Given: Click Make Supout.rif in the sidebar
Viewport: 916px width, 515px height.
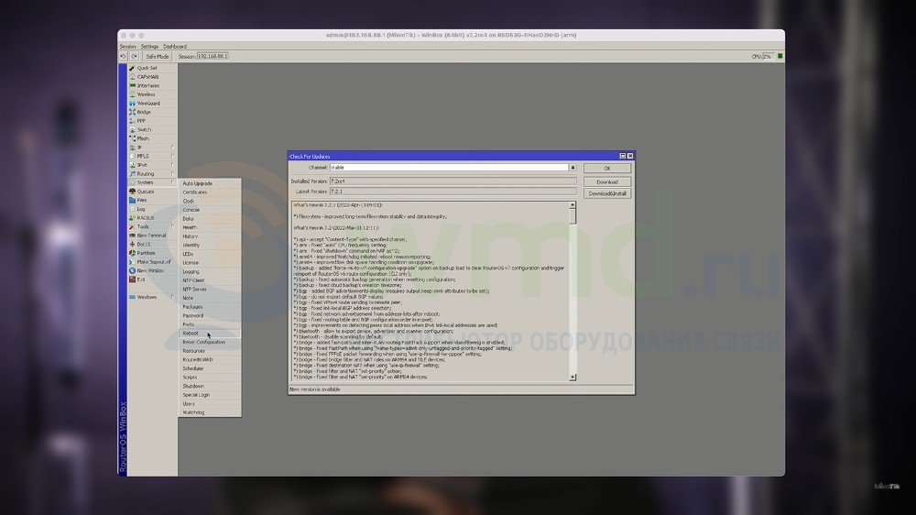Looking at the screenshot, I should 152,262.
